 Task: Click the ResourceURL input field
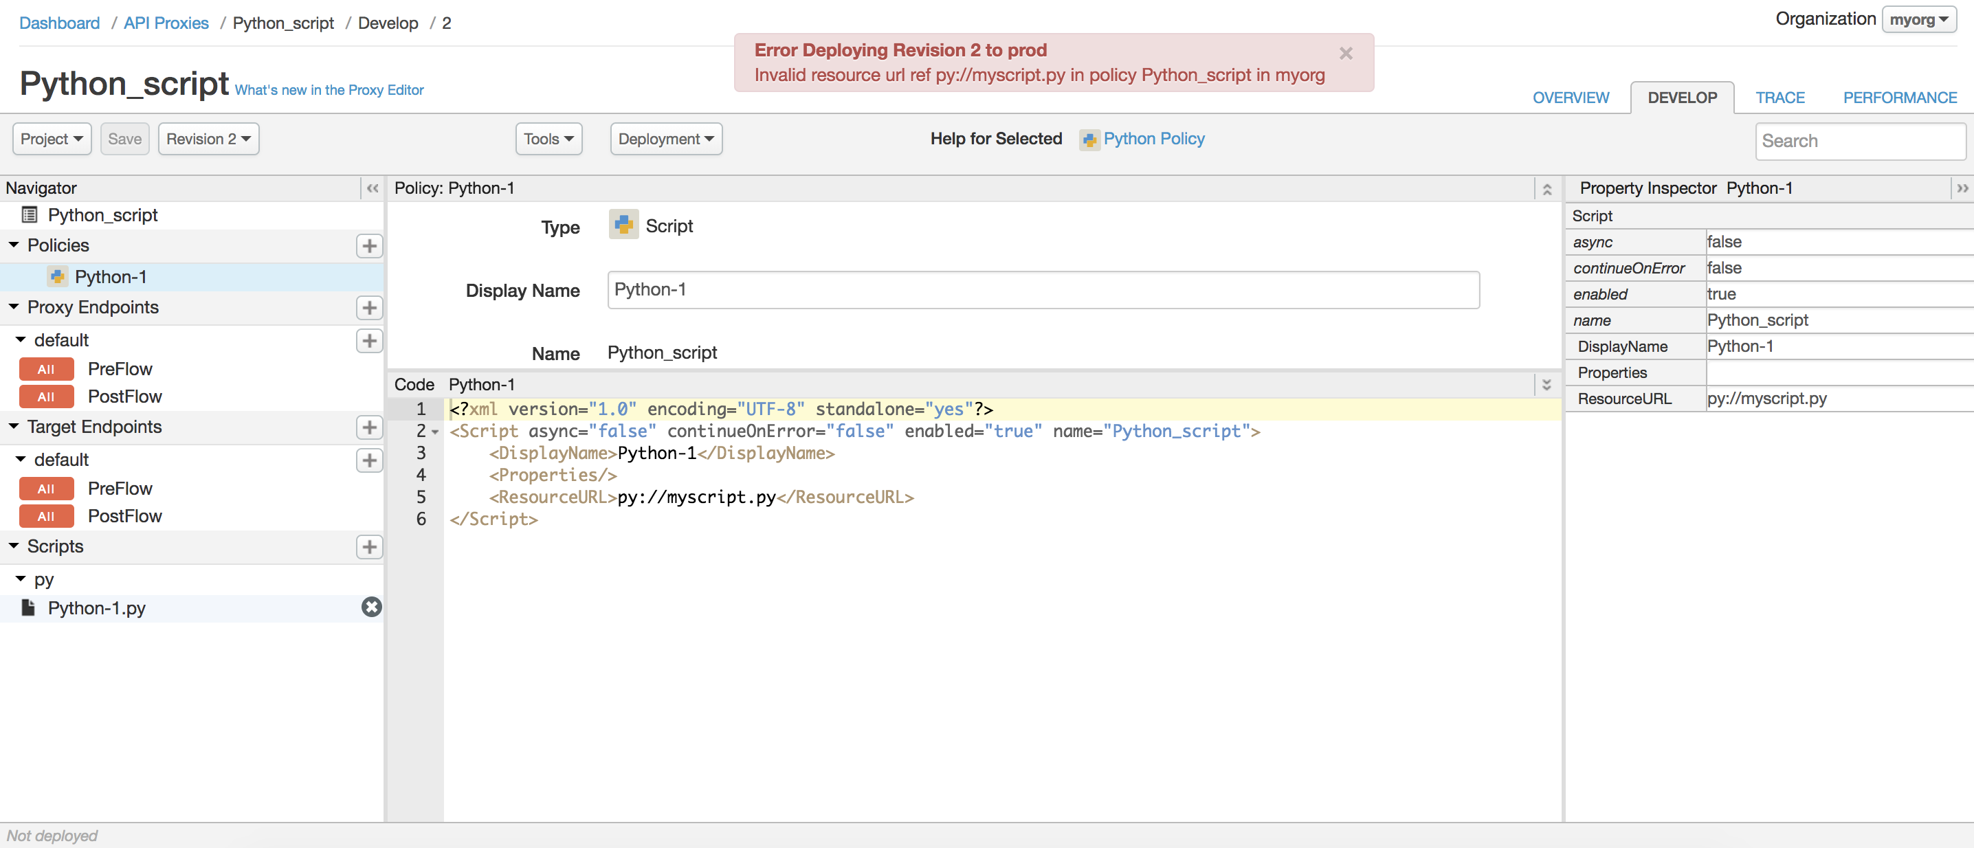[1838, 398]
